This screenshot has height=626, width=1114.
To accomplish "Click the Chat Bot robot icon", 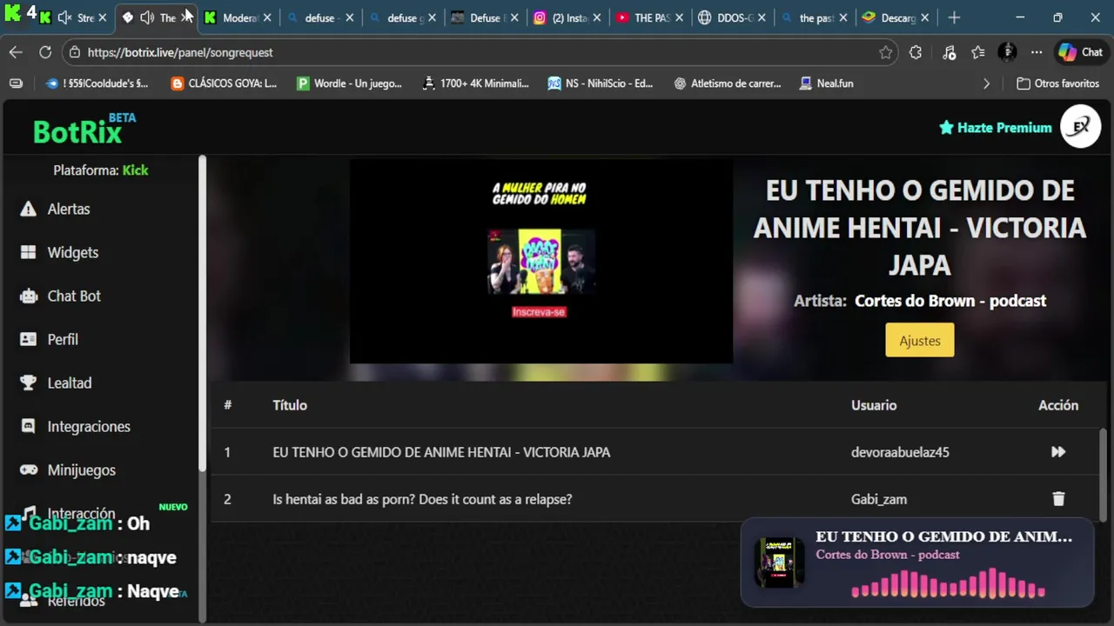I will tap(29, 296).
